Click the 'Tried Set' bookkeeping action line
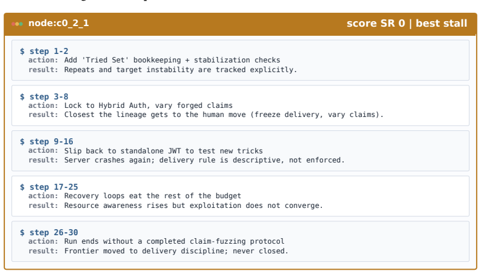This screenshot has width=481, height=274. point(154,60)
